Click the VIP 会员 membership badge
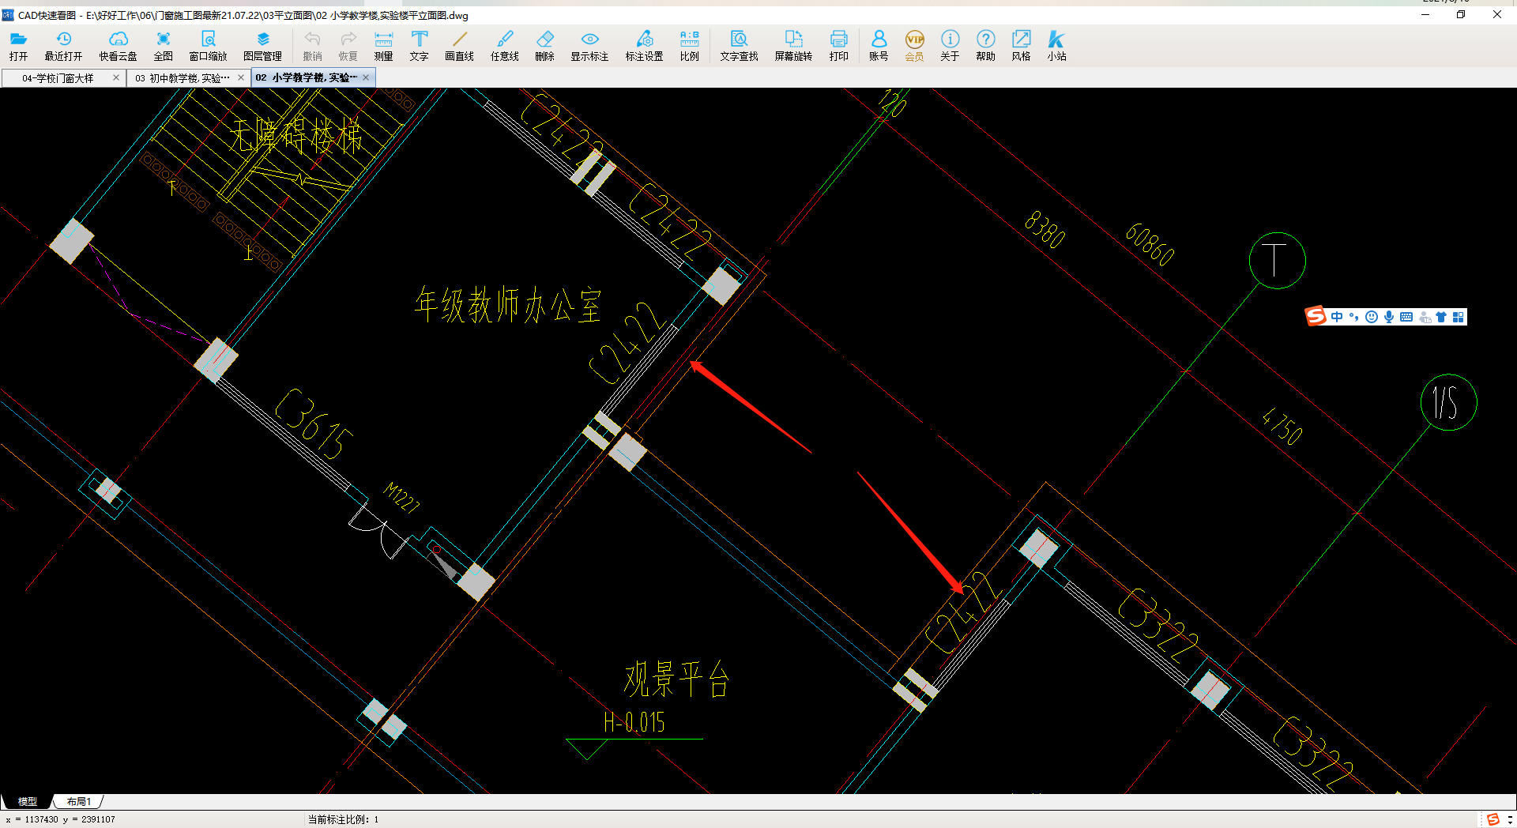Screen dimensions: 1517x828 click(914, 46)
